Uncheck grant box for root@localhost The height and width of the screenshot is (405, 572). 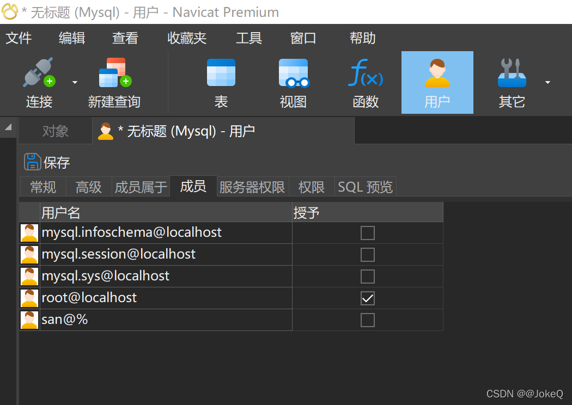click(367, 298)
